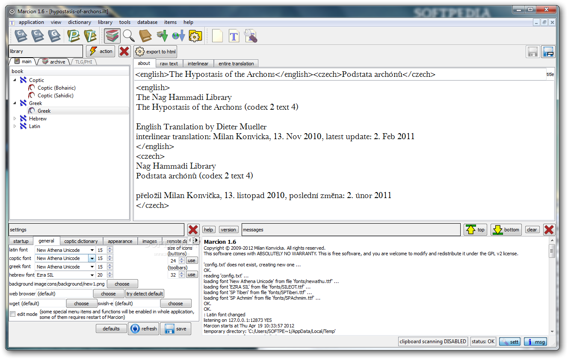Collapse the Coptic tree node

click(15, 80)
